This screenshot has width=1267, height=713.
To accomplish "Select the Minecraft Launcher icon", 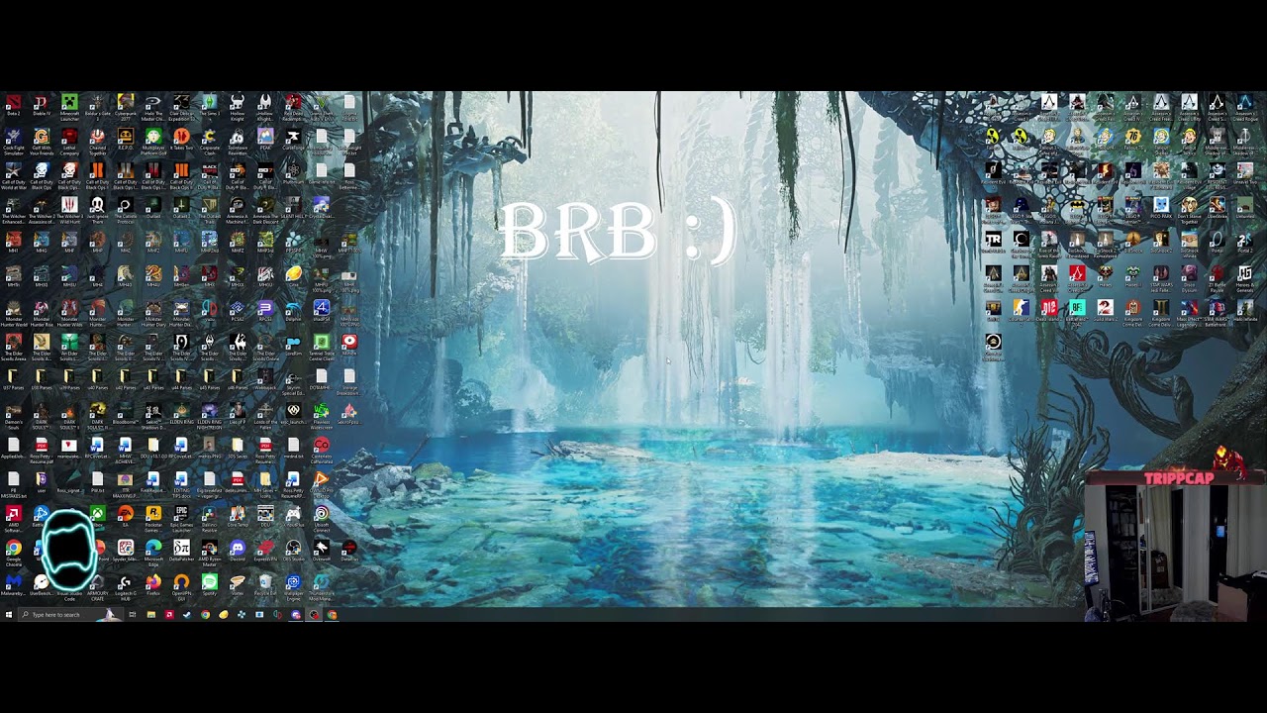I will click(69, 106).
